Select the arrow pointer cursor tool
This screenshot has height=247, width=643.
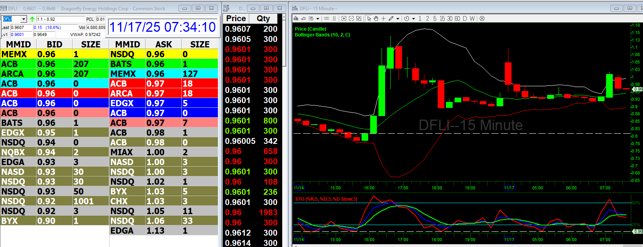coord(369,18)
